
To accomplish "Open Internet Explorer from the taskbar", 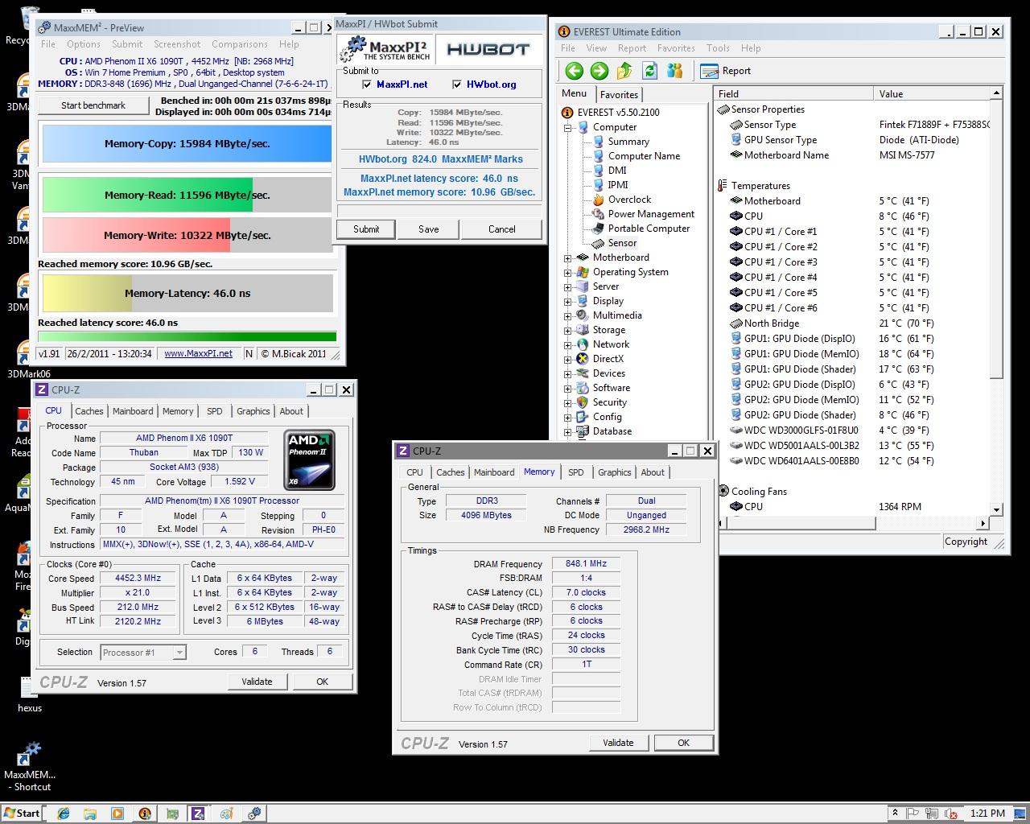I will pos(63,814).
